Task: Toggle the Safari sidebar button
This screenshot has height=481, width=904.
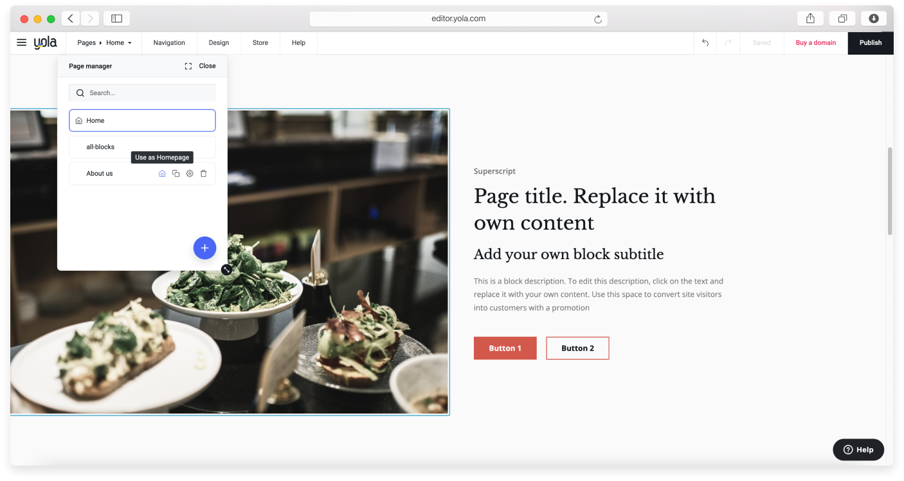Action: click(116, 19)
